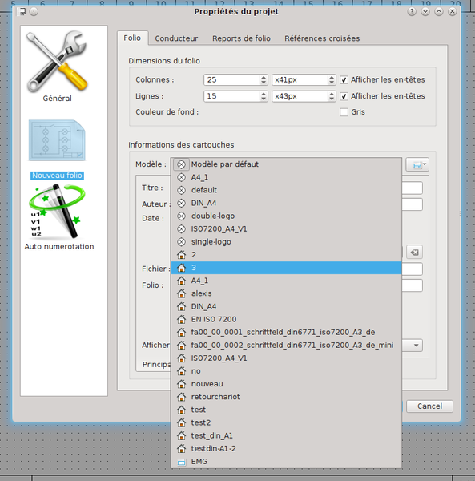475x481 pixels.
Task: Click the title block template actions icon
Action: click(417, 165)
